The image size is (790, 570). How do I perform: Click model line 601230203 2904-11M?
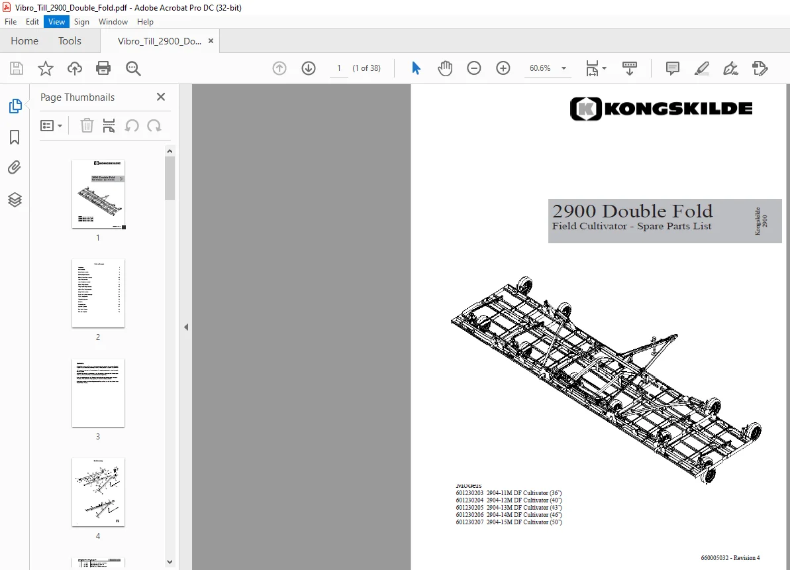point(509,493)
